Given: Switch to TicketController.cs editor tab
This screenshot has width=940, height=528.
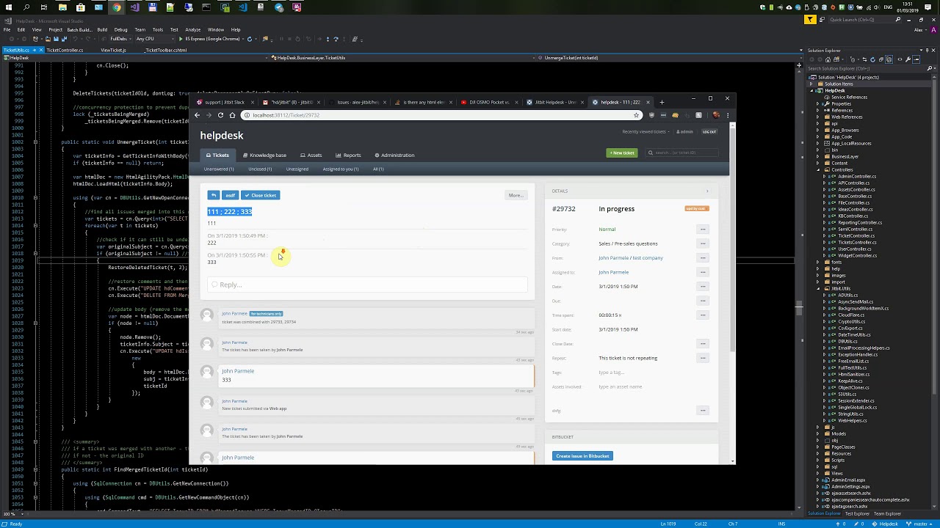Looking at the screenshot, I should coord(65,50).
